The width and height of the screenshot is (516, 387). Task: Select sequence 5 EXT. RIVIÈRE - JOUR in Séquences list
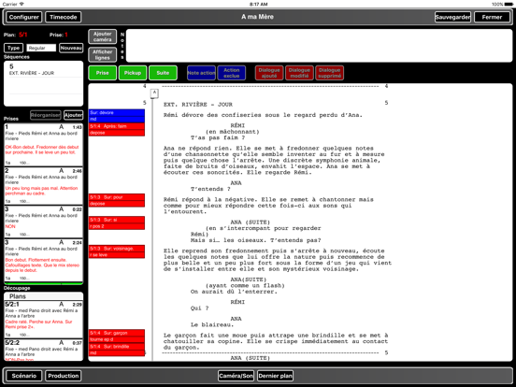coord(43,69)
